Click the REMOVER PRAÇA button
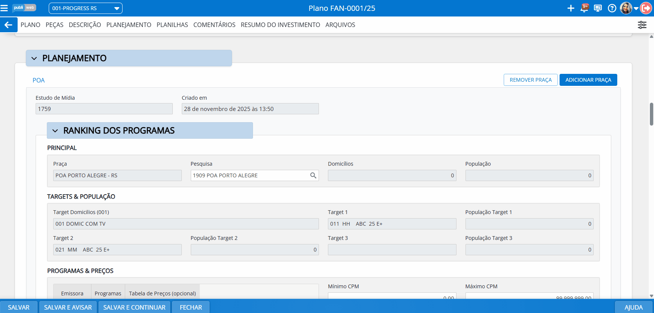Viewport: 654px width, 313px height. [x=530, y=80]
